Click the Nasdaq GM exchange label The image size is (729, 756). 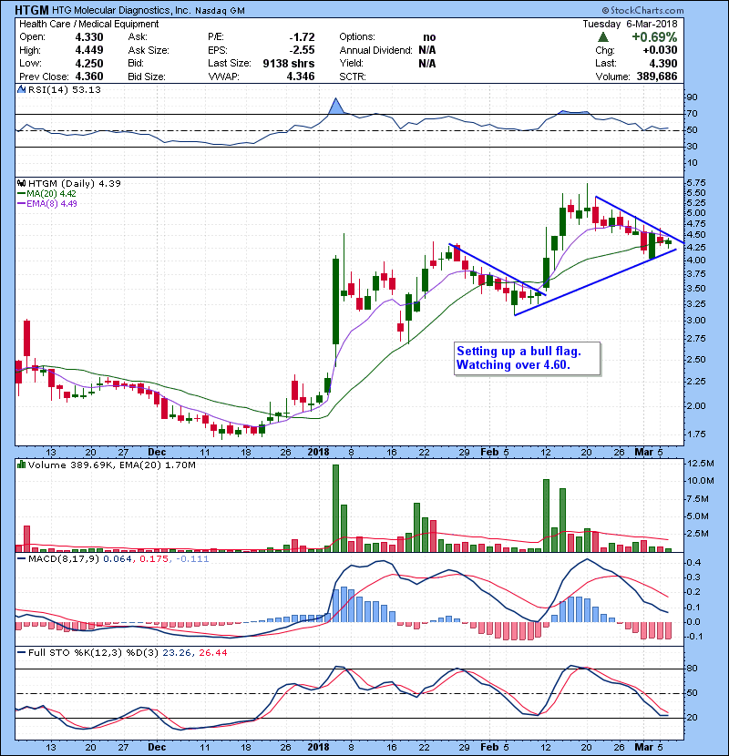[220, 11]
